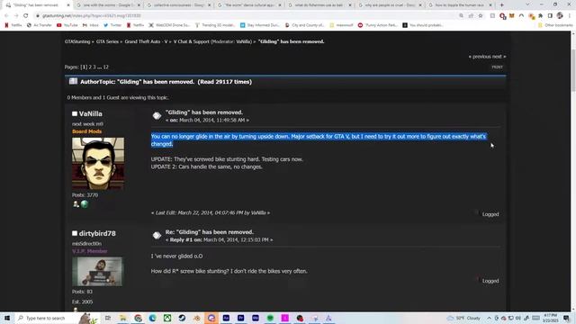Open the MetaMask fox extension
This screenshot has width=576, height=324.
512,16
